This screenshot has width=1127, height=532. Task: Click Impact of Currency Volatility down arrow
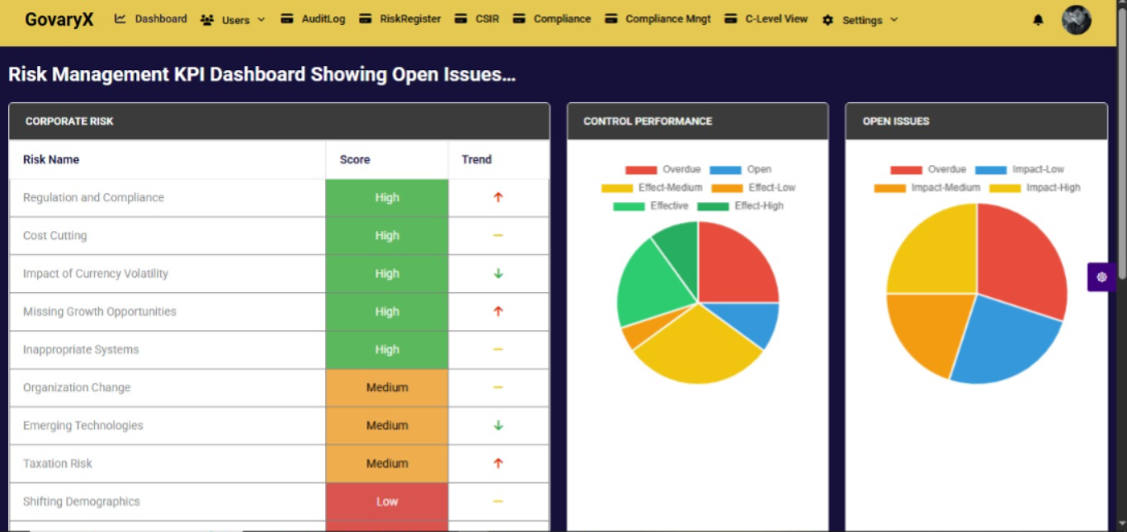498,273
